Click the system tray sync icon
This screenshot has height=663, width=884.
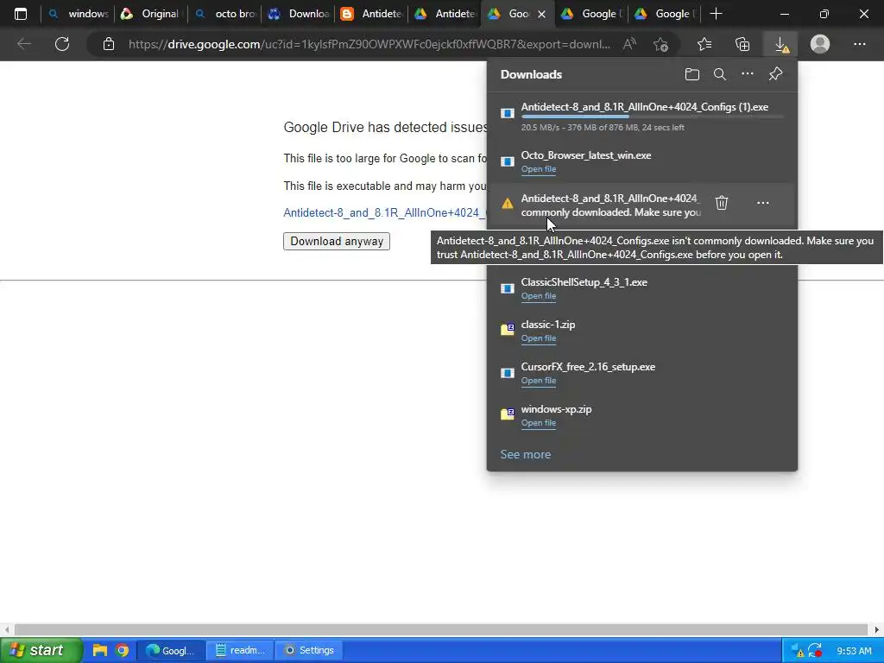814,651
